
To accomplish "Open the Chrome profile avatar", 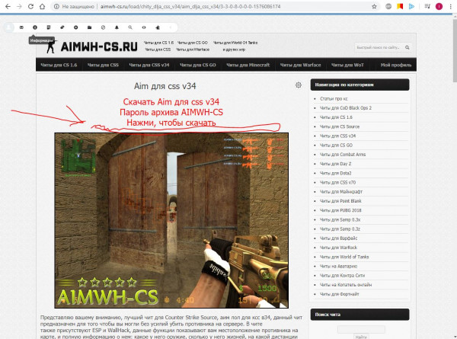I will tap(439, 6).
